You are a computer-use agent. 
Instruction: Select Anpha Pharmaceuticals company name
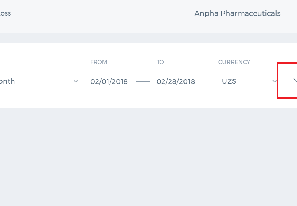pos(237,13)
